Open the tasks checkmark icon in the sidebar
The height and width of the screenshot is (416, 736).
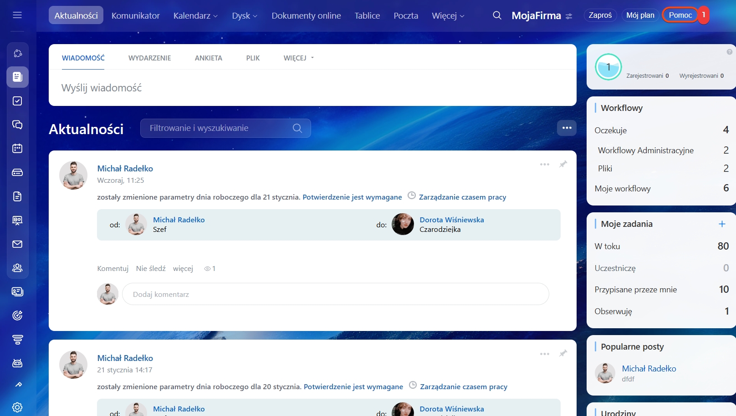[x=17, y=101]
